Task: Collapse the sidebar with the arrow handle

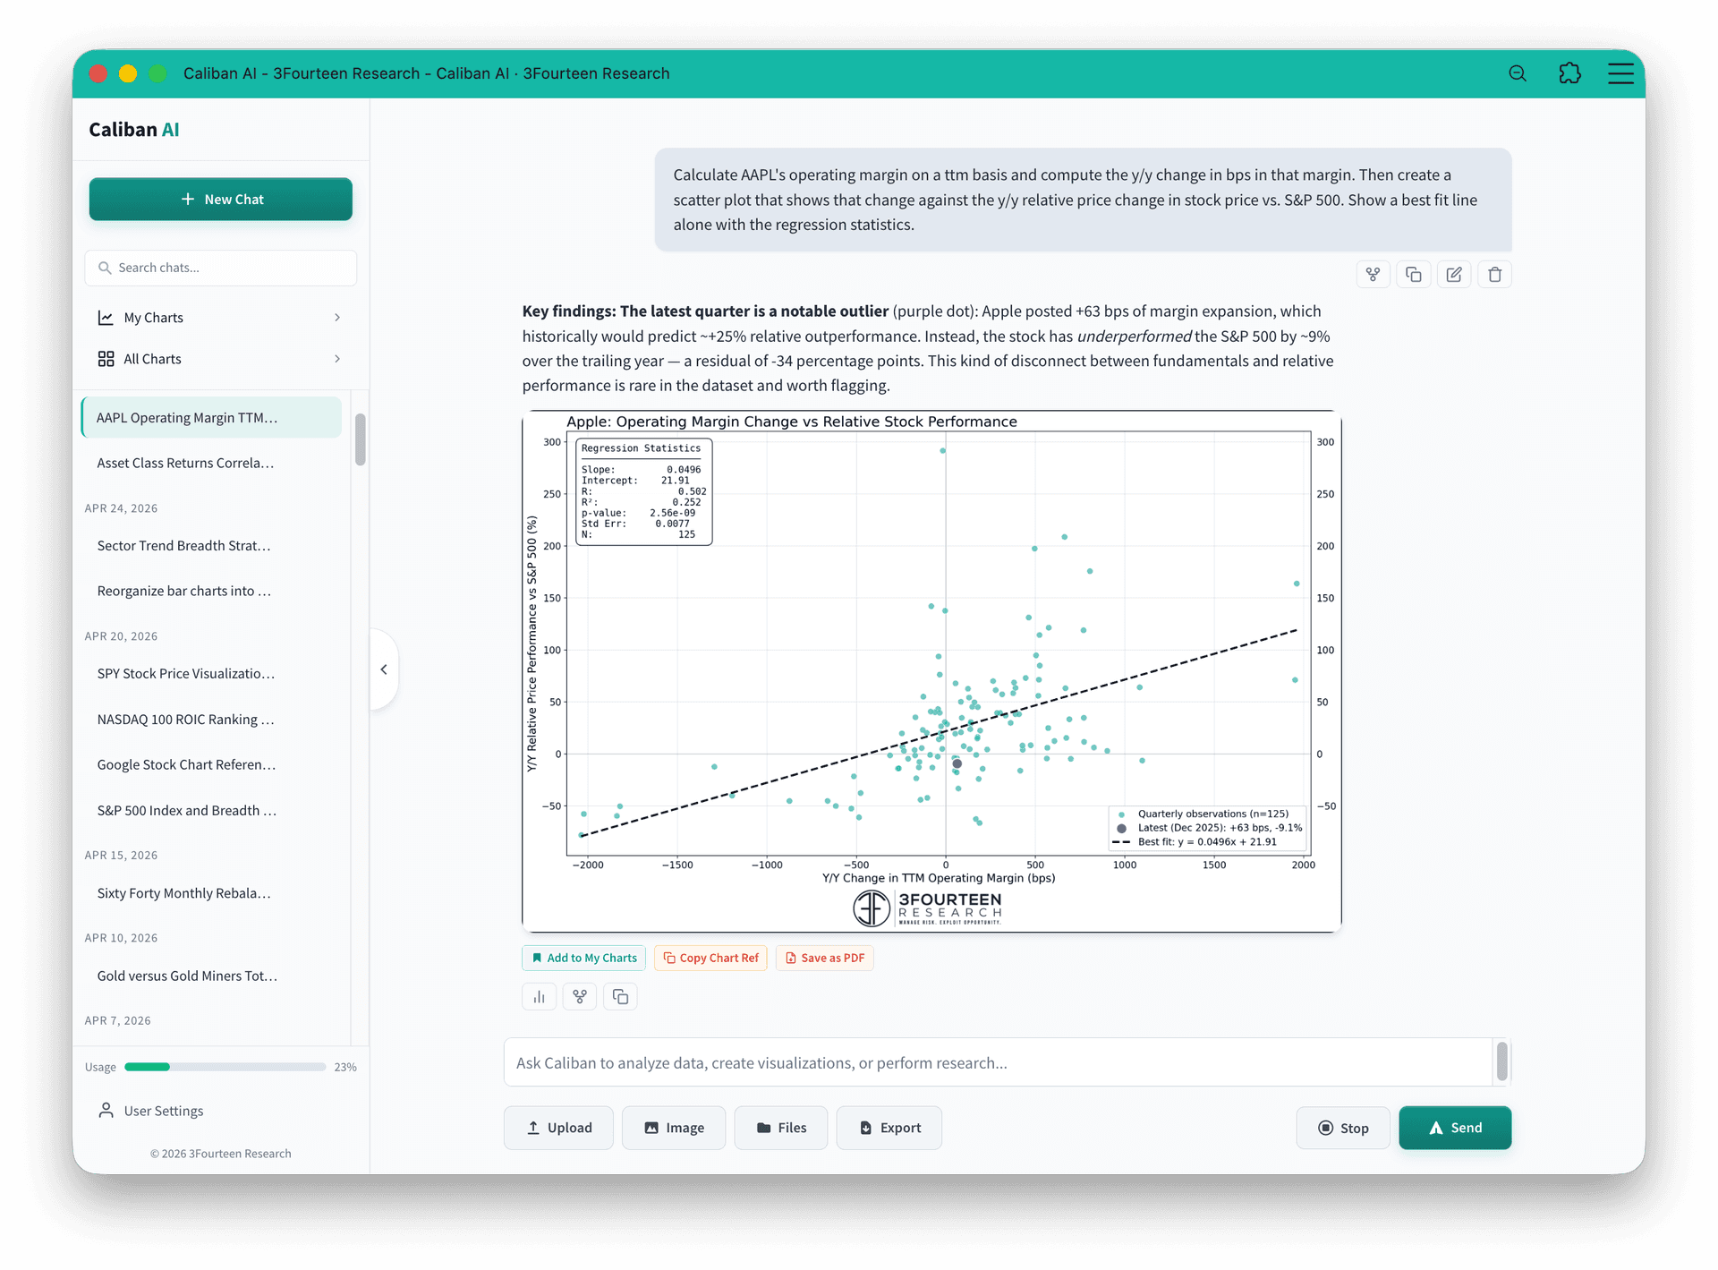Action: tap(384, 669)
